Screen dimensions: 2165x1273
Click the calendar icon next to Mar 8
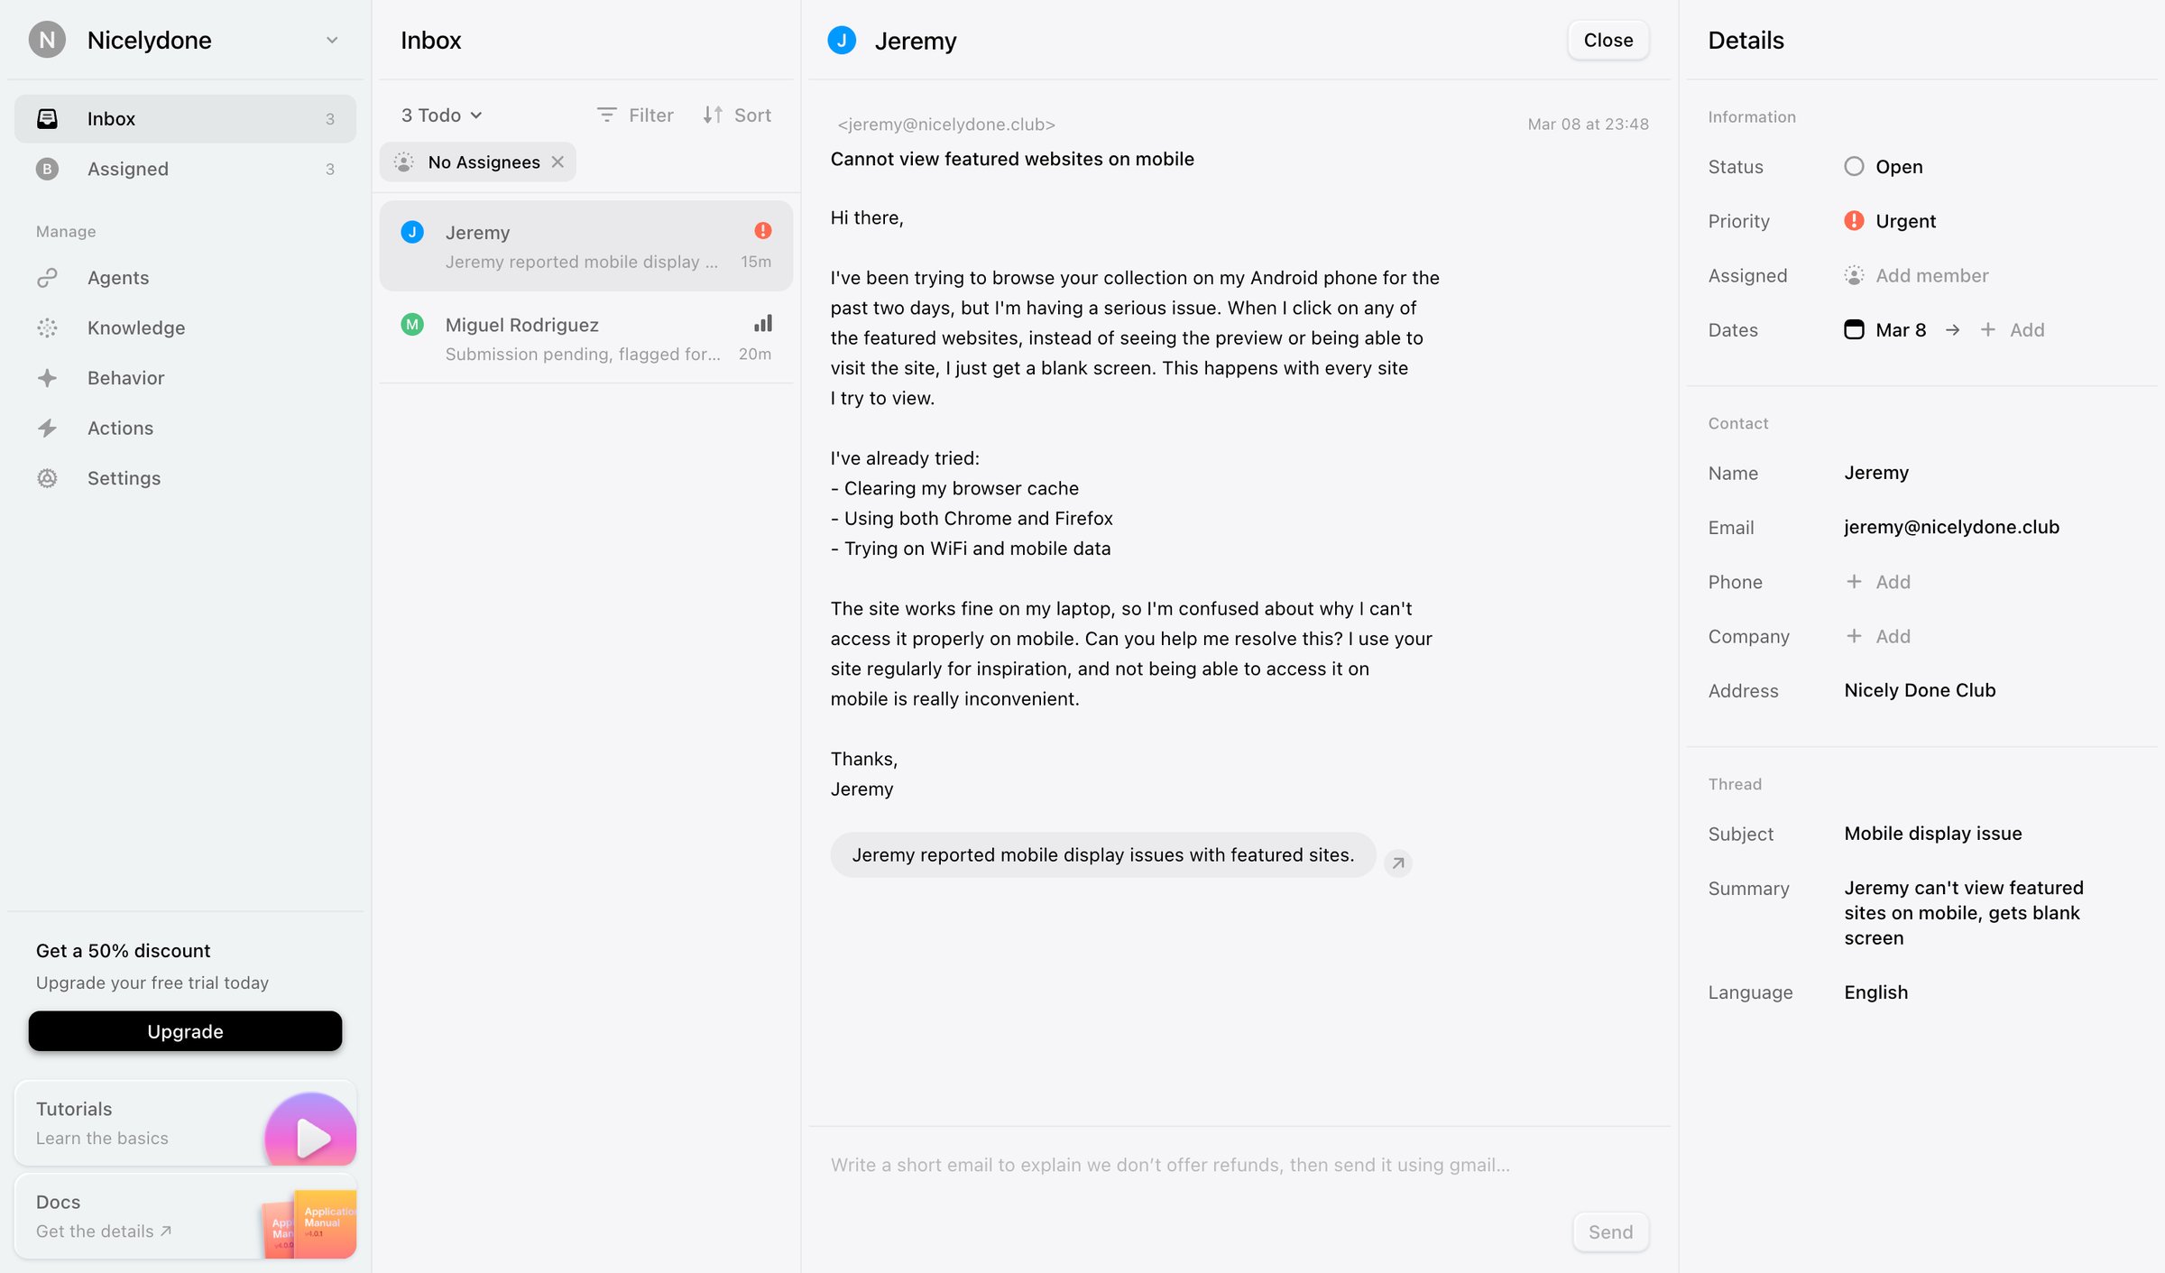1854,330
